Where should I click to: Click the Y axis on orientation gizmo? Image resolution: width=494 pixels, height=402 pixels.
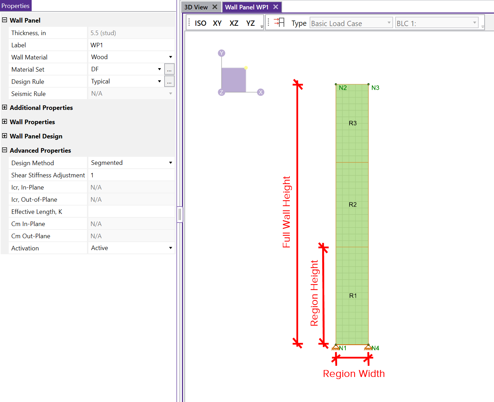click(x=222, y=53)
